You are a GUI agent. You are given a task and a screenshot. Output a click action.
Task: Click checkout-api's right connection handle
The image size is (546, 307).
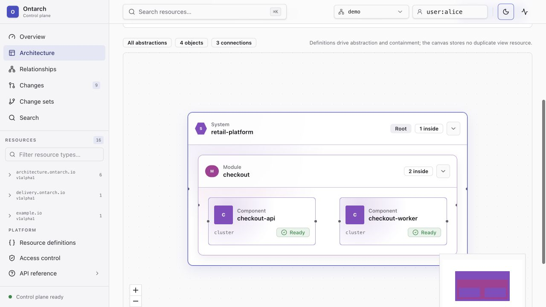316,221
